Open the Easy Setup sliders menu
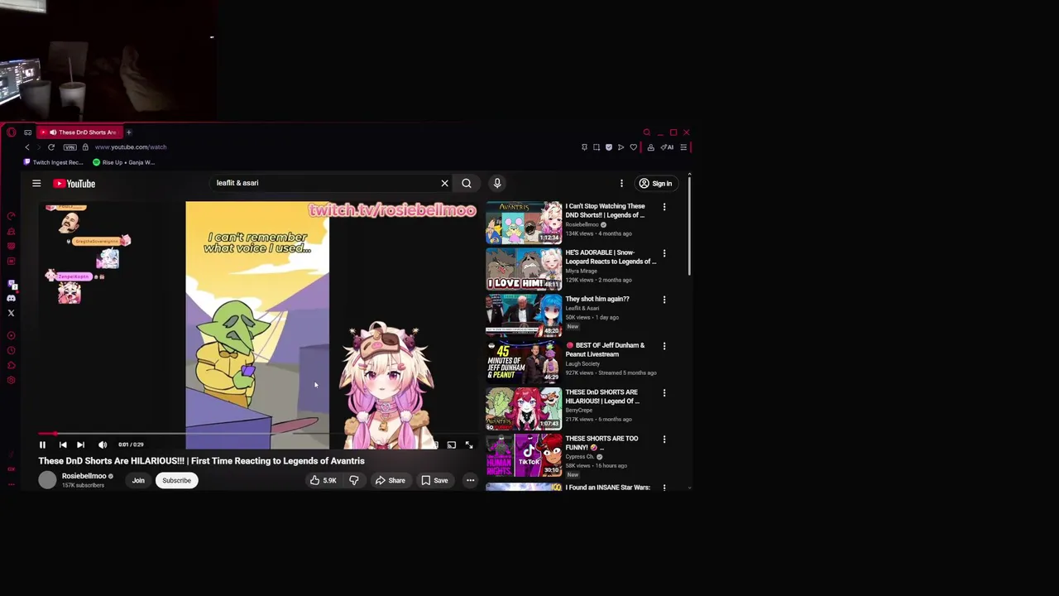This screenshot has width=1059, height=596. tap(683, 147)
